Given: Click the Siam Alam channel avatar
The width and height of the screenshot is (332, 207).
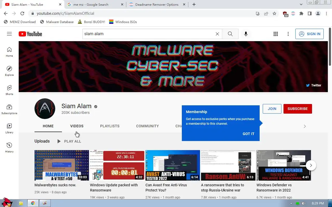Looking at the screenshot, I should click(45, 109).
